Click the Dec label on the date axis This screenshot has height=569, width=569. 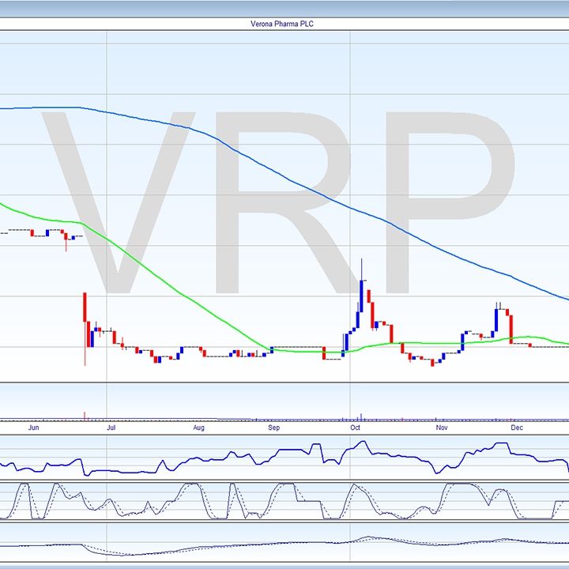(517, 428)
